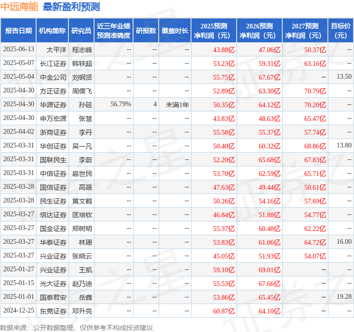This screenshot has height=332, width=354.
Task: Select the 中金公司 institution cell
Action: (x=53, y=77)
